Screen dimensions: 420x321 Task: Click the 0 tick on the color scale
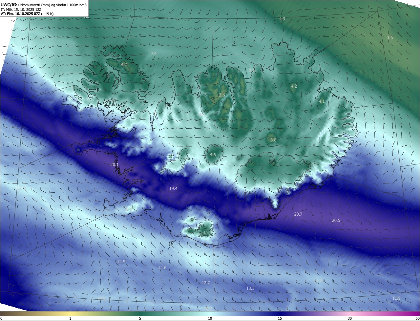point(1,318)
